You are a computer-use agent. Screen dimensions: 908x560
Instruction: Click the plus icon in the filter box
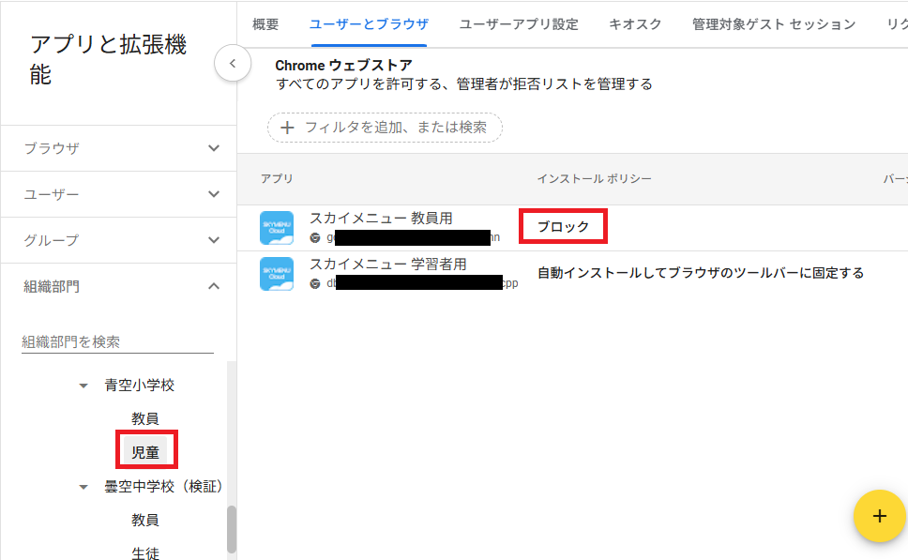(x=287, y=128)
